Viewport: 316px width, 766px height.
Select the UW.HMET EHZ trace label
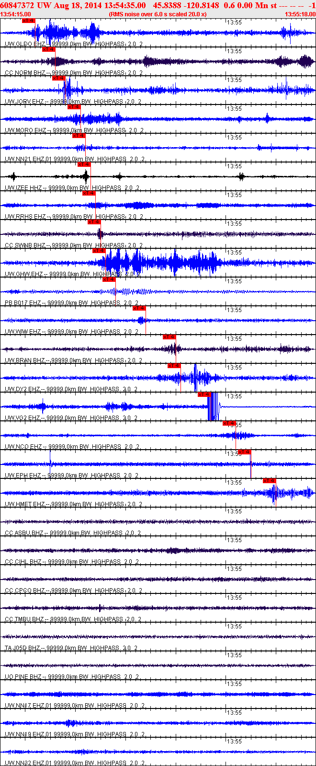click(74, 504)
